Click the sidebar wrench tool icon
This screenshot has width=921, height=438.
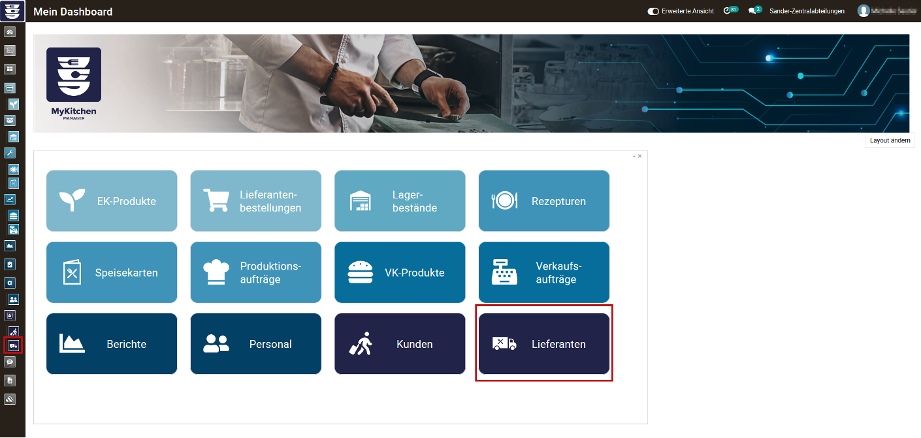click(x=10, y=153)
